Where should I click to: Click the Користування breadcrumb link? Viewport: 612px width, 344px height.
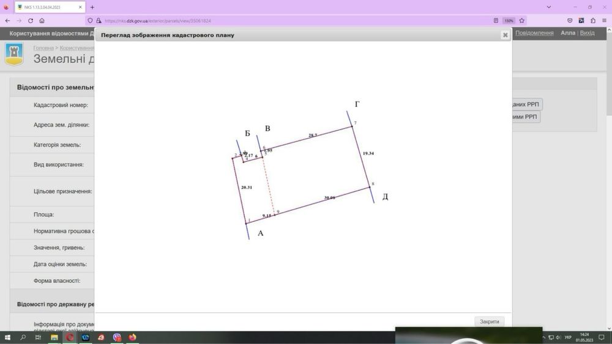pyautogui.click(x=77, y=48)
